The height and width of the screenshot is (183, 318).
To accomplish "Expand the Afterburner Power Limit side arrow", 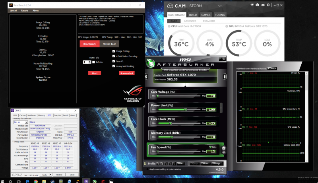I will tap(221, 107).
